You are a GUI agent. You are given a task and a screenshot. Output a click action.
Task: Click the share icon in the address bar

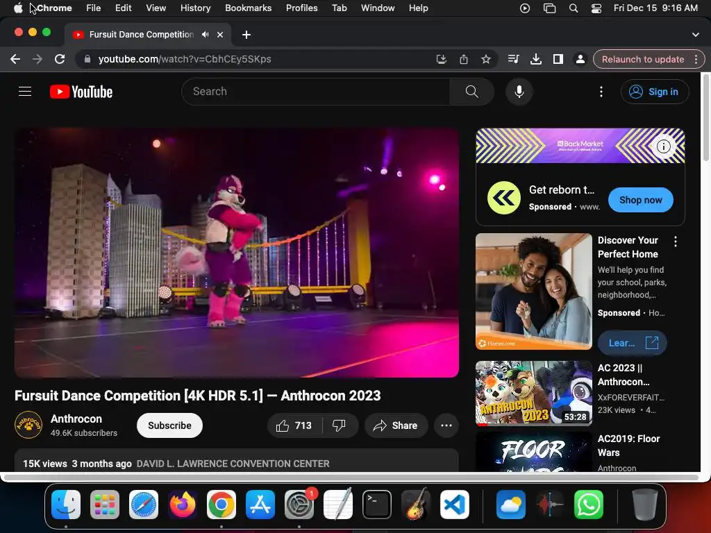click(463, 59)
